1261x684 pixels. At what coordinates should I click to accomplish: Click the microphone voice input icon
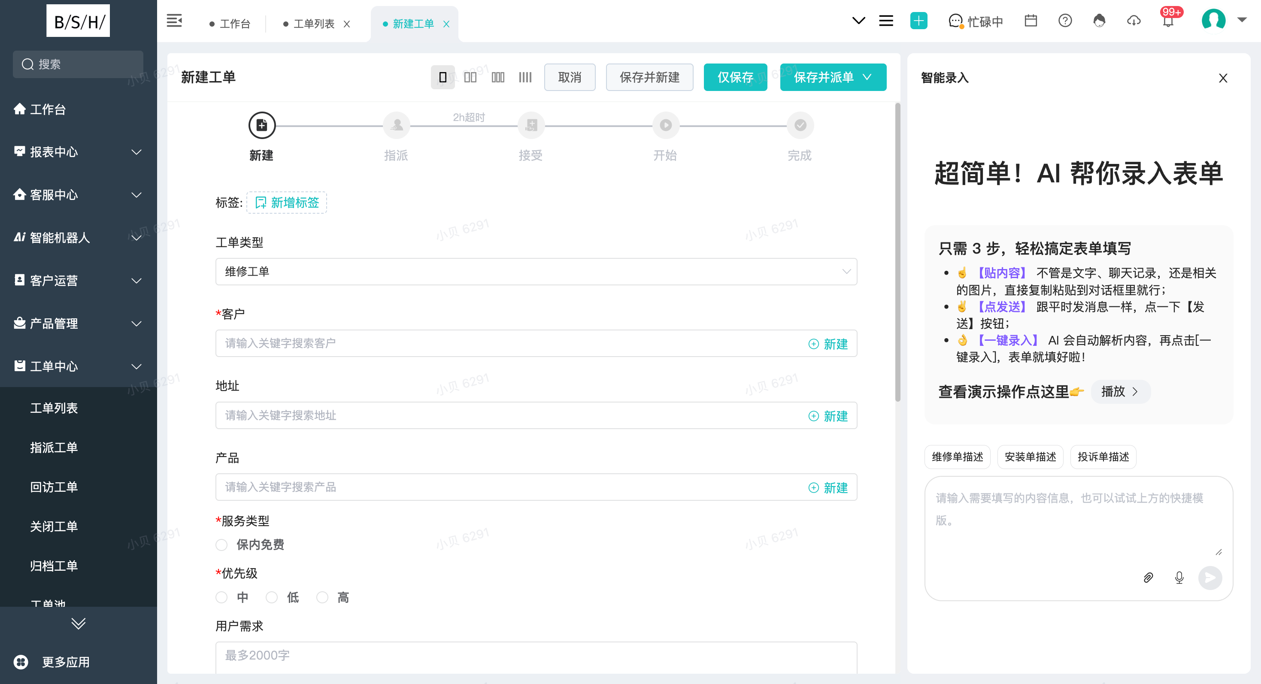(x=1179, y=577)
